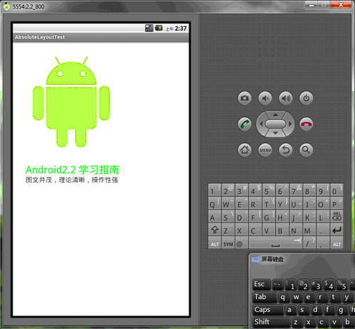Click the D-pad center select button
Screen dimensions: 355x329
(x=275, y=124)
